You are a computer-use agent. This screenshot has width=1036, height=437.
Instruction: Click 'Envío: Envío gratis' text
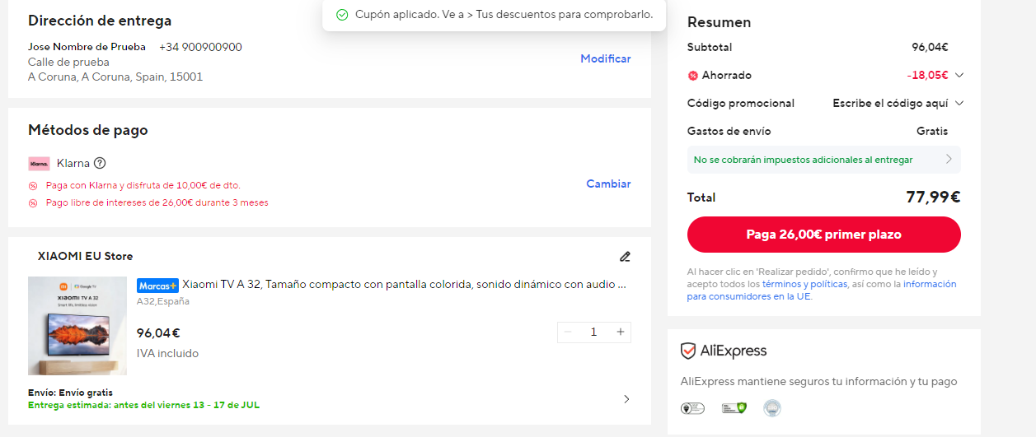coord(70,393)
